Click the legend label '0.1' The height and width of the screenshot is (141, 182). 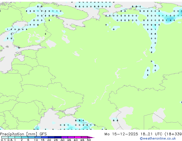click(x=3, y=140)
